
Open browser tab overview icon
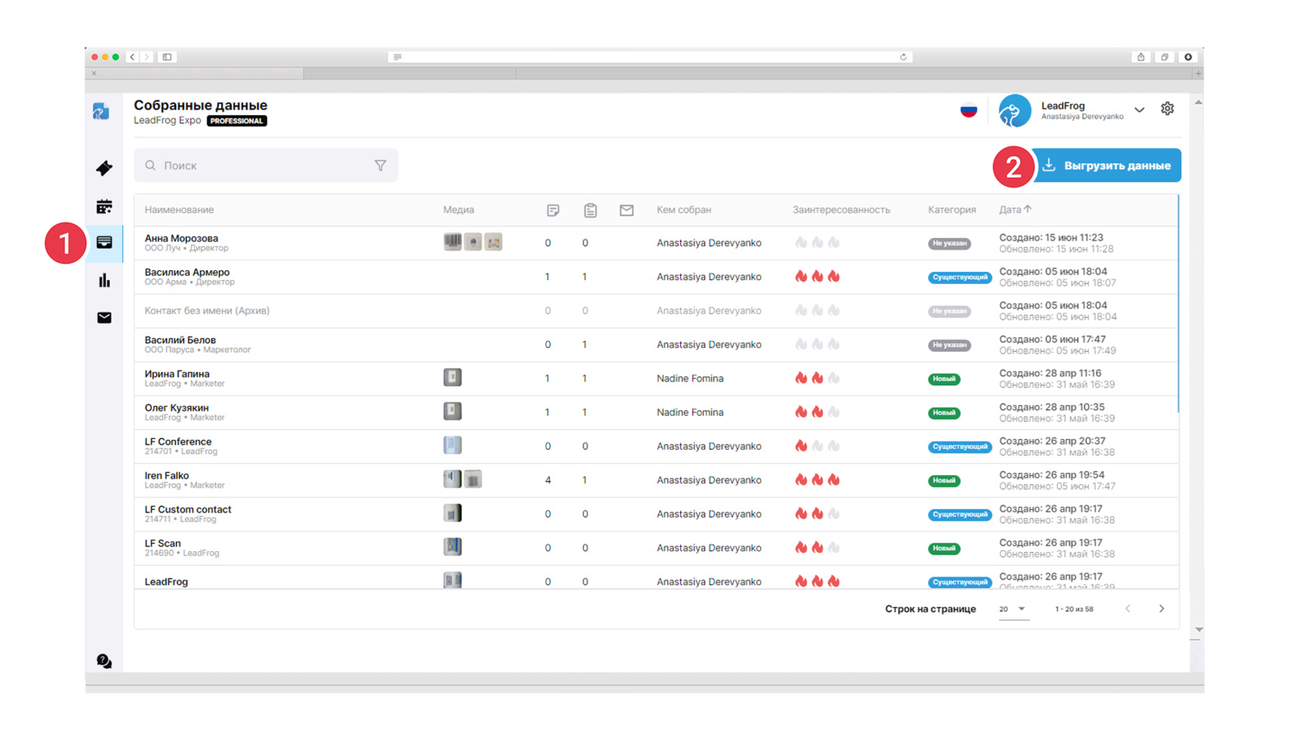tap(1165, 57)
